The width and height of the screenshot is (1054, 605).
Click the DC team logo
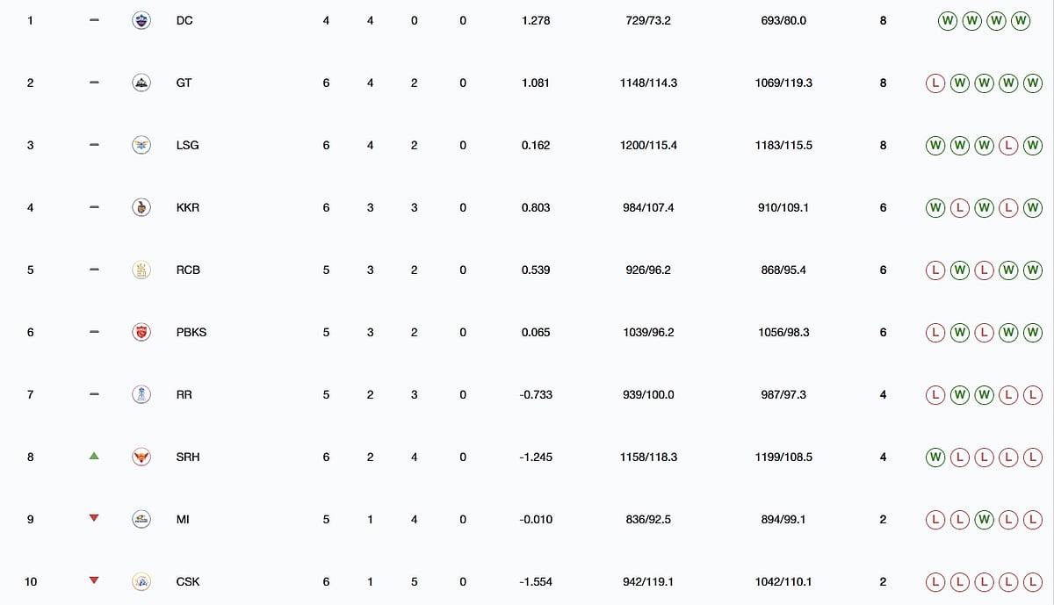click(x=141, y=20)
